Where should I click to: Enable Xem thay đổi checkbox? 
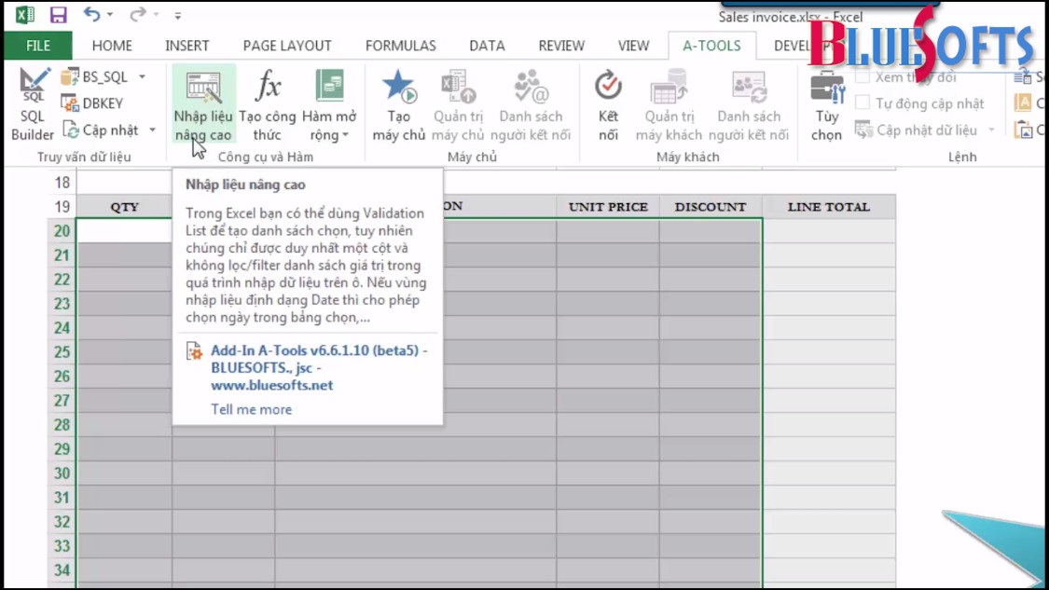tap(863, 77)
